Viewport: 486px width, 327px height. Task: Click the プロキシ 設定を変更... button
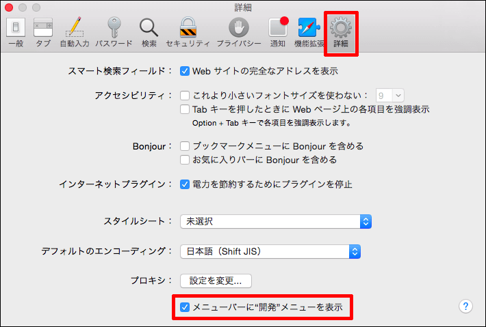[x=216, y=281]
